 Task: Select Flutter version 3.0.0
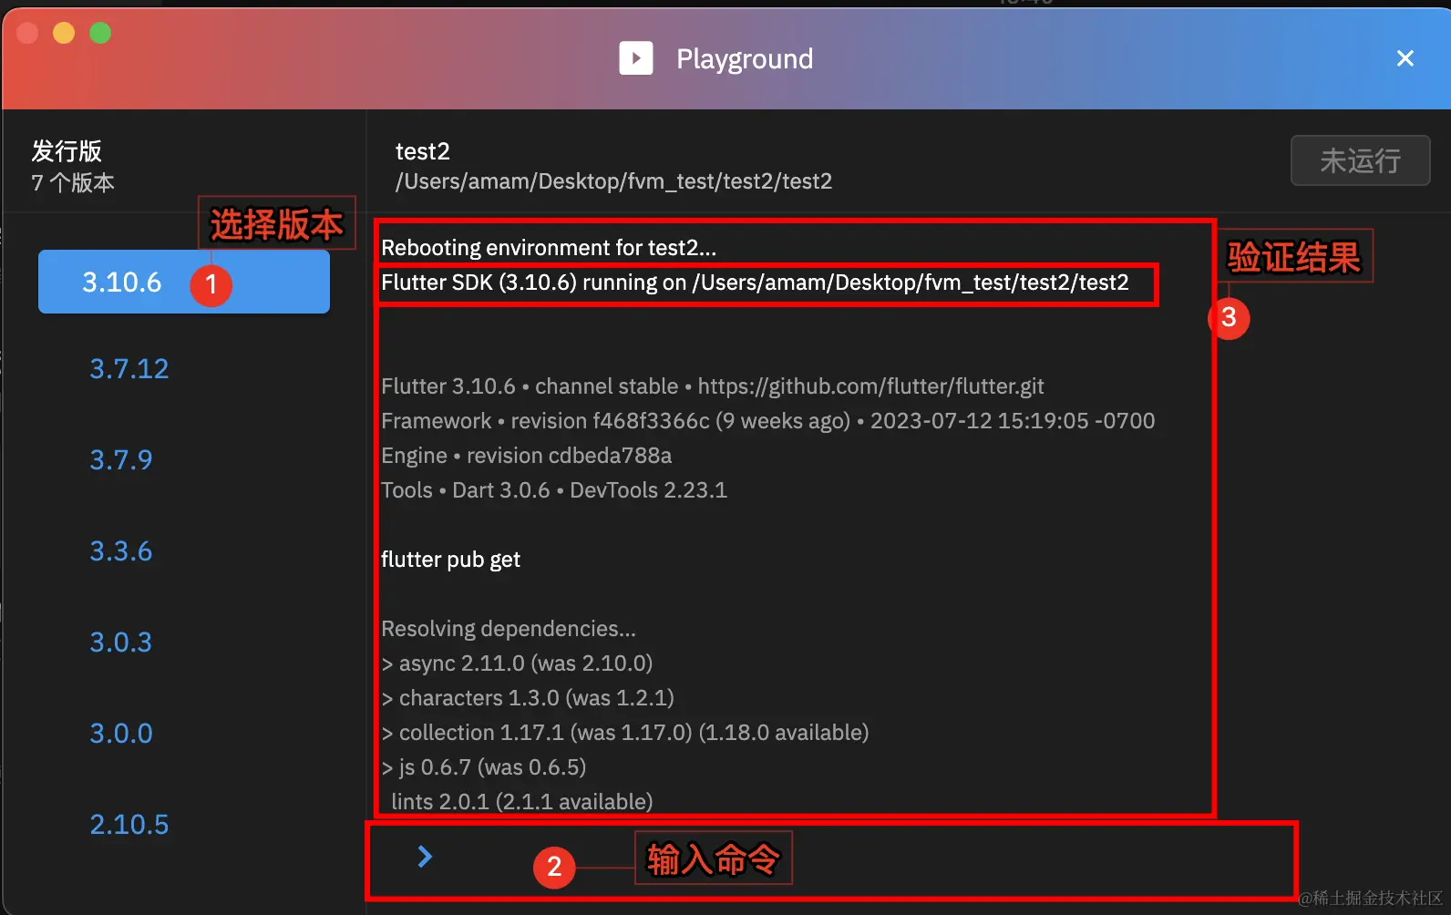[121, 734]
